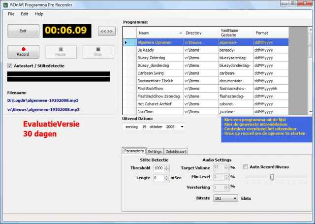
Task: Click the Threshold value field
Action: click(158, 168)
